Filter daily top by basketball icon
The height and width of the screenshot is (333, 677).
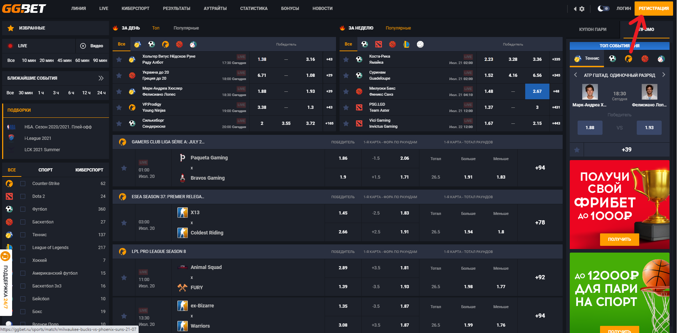(179, 44)
